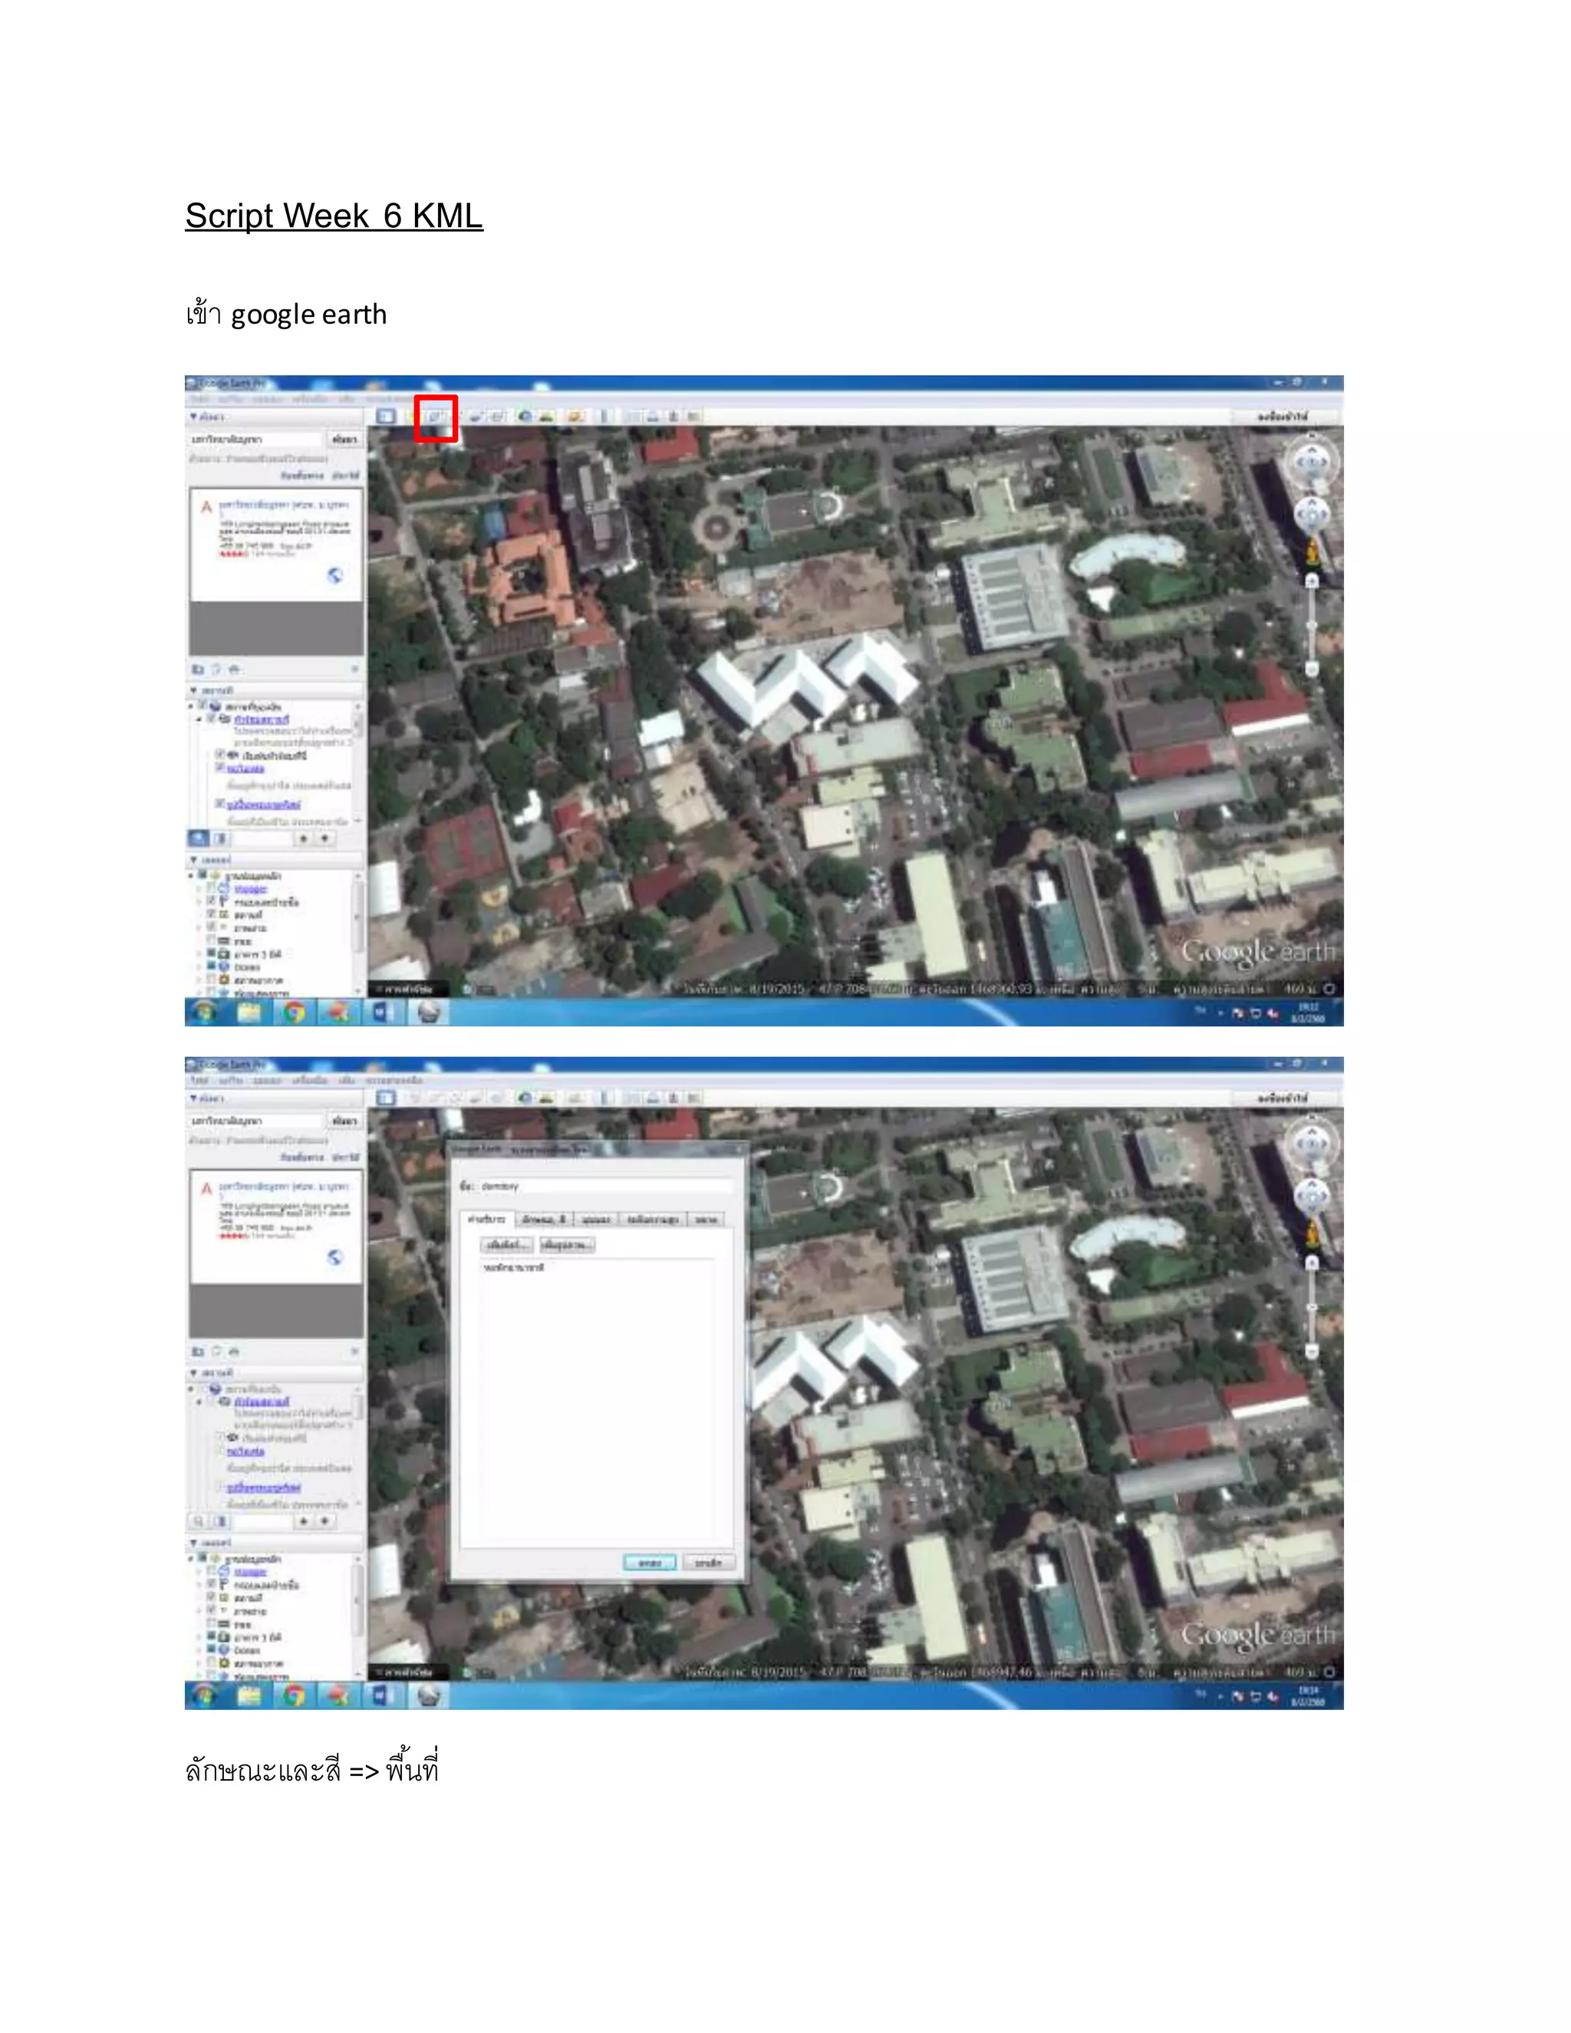Toggle sunlight icon in first screenshot toolbar
1571x2033 pixels.
pos(546,416)
